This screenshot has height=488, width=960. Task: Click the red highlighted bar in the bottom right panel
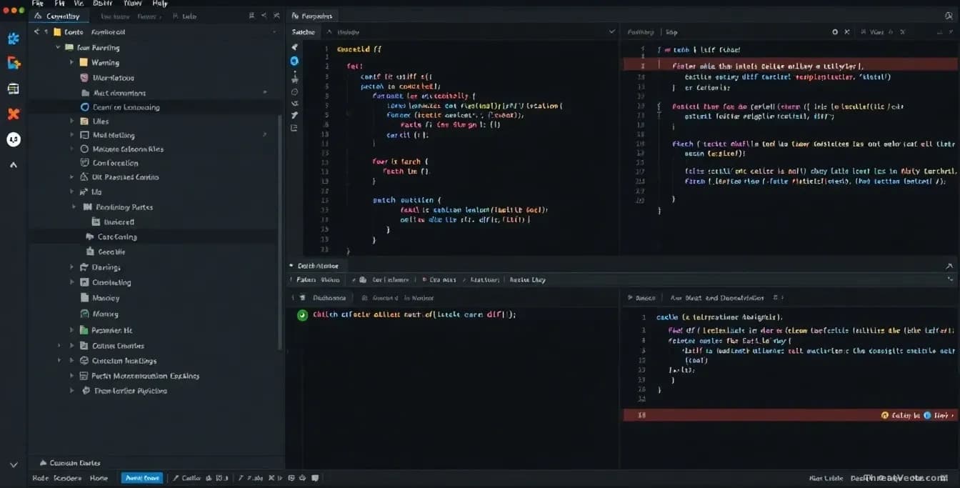coord(789,414)
